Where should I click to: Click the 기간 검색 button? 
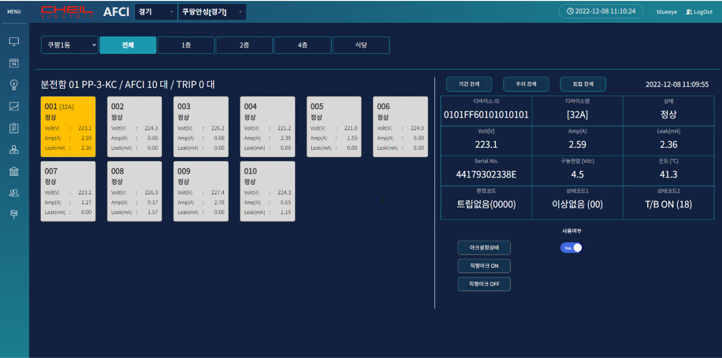point(469,84)
